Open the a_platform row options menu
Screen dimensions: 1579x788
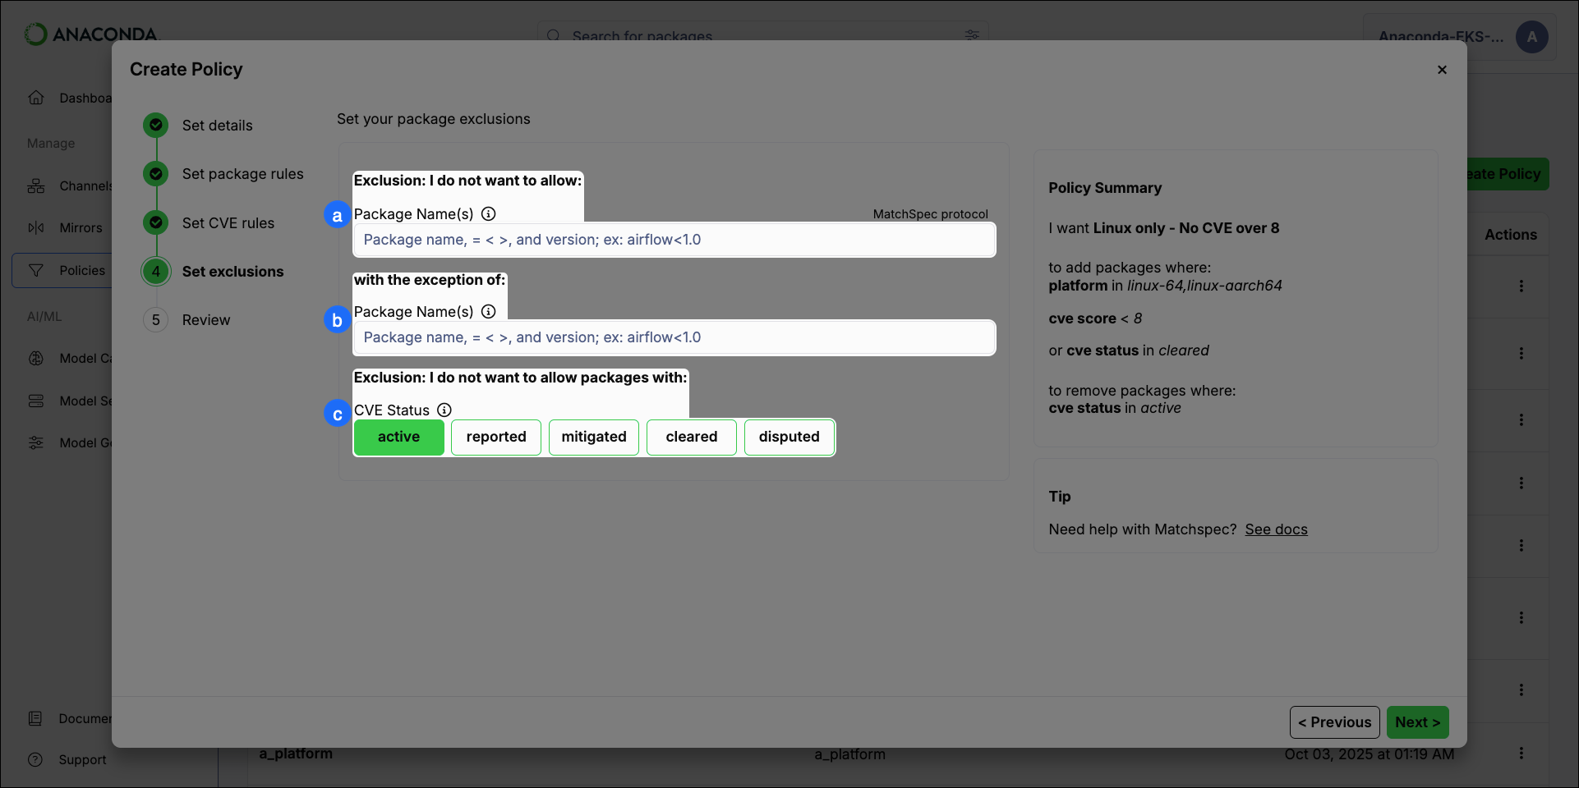click(x=1521, y=753)
